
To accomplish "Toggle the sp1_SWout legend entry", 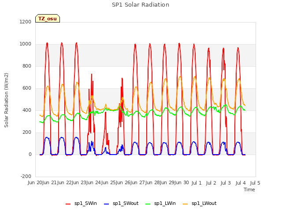I will pyautogui.click(x=121, y=204).
